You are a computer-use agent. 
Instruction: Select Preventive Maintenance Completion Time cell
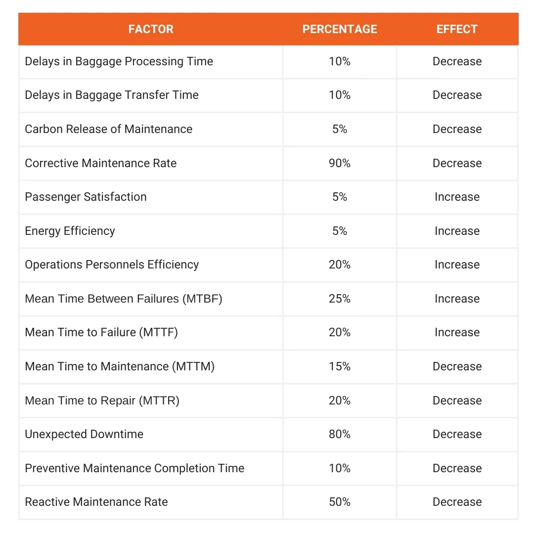click(x=151, y=468)
